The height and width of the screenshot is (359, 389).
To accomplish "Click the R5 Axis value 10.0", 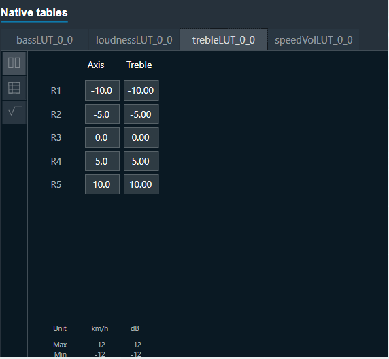I will coord(102,184).
